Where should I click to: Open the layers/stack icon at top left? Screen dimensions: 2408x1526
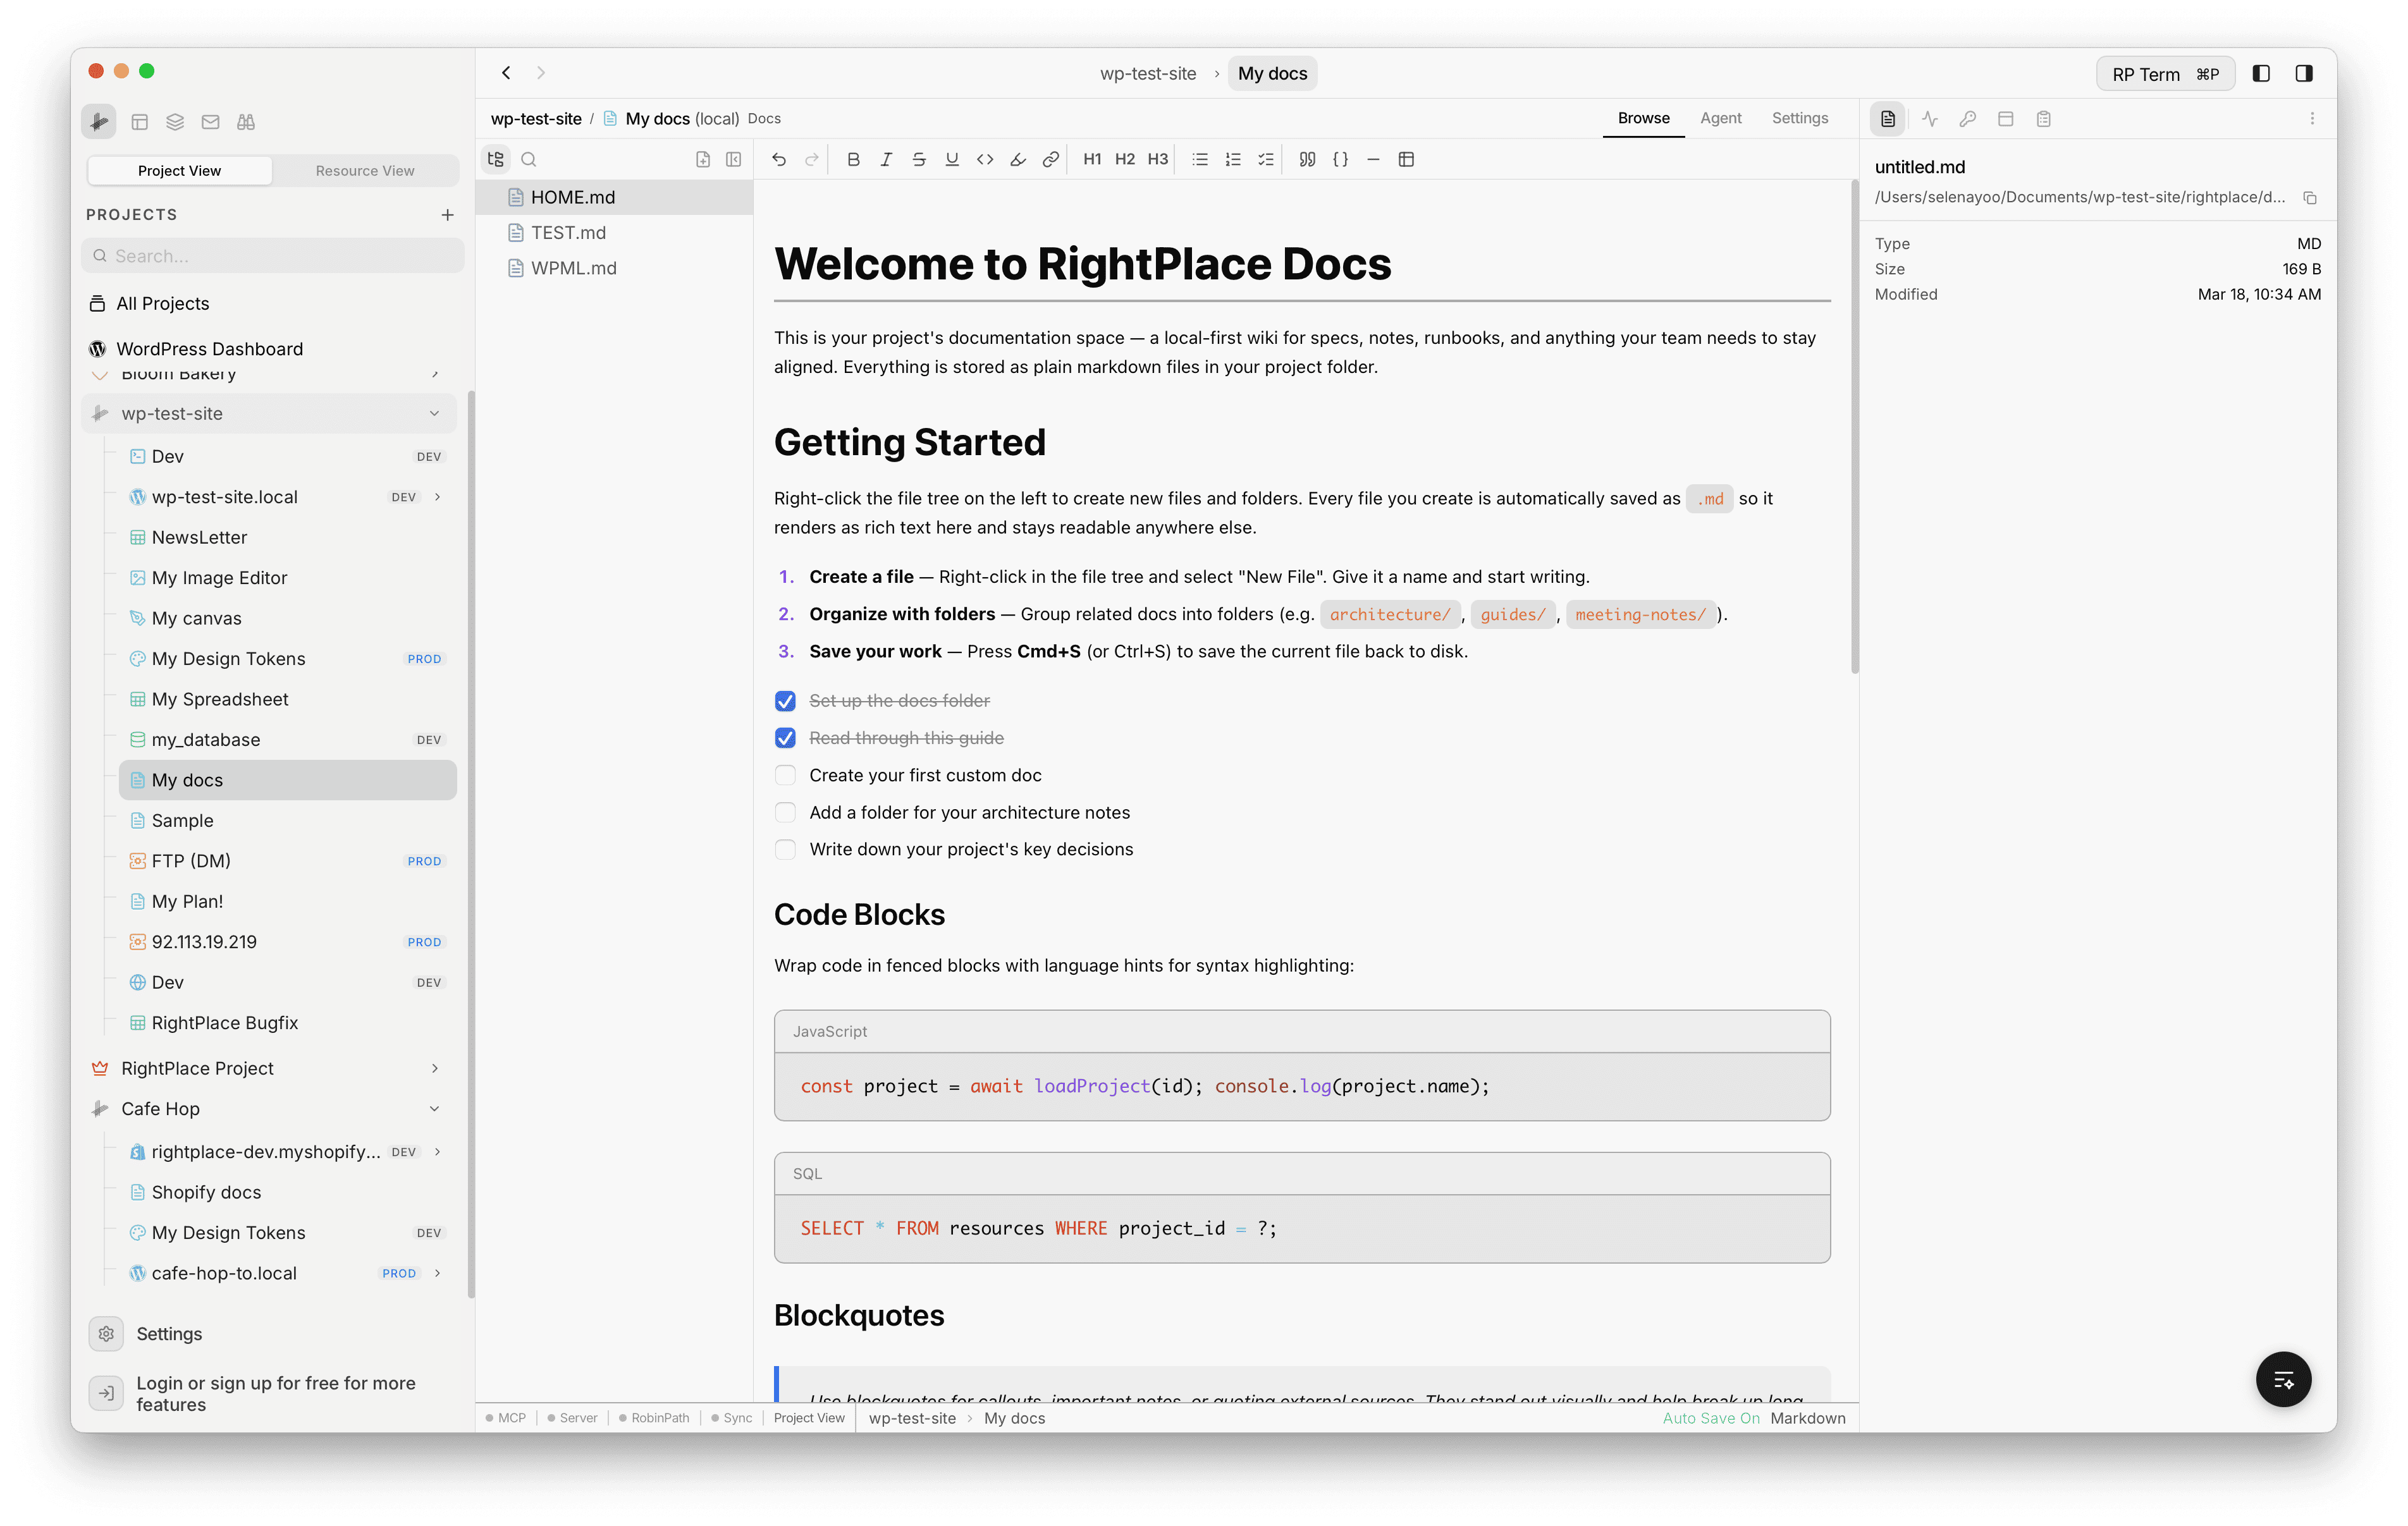tap(175, 121)
